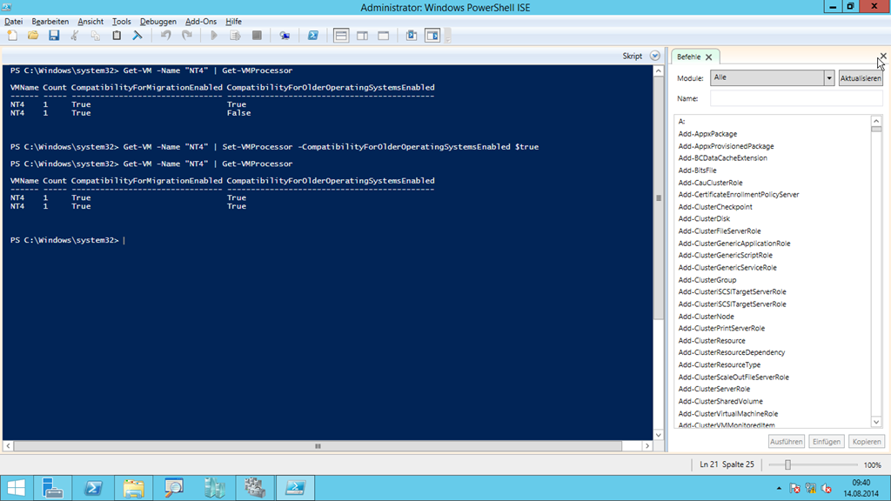Show the command window toolbar icon

click(412, 36)
